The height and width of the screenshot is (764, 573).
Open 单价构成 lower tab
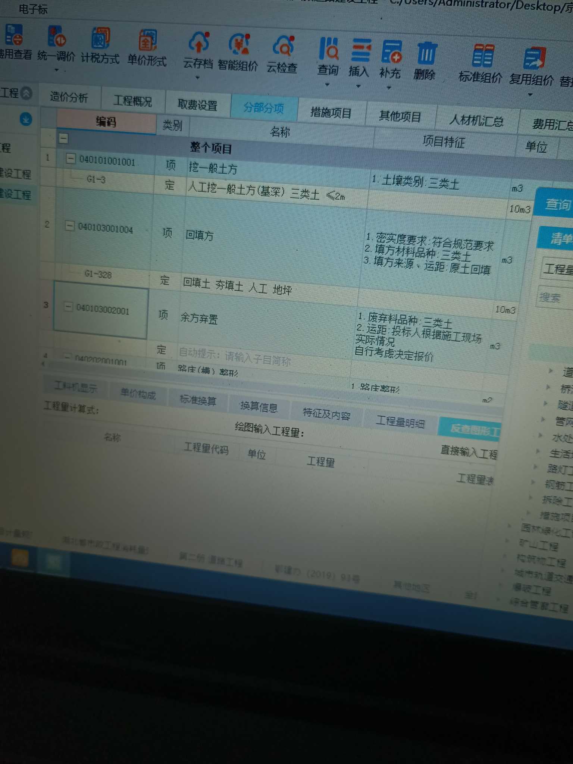click(138, 393)
